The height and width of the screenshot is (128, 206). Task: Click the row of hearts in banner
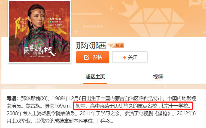(93, 26)
